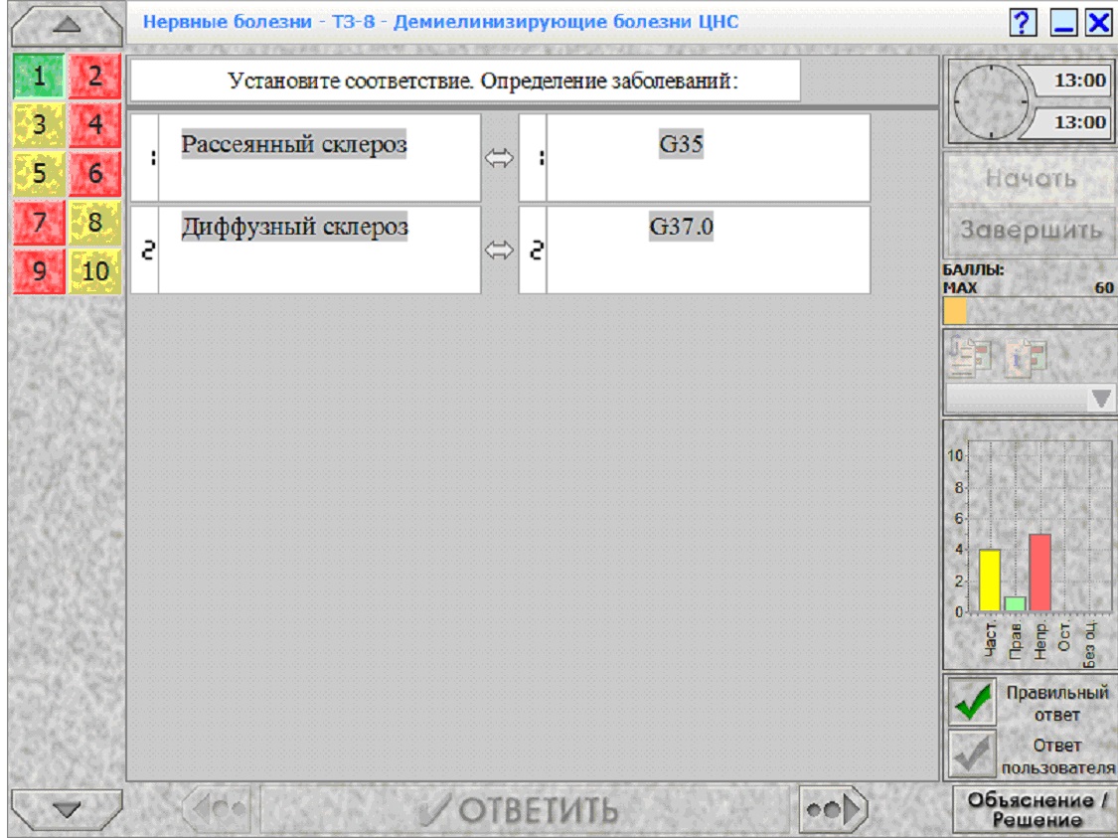The height and width of the screenshot is (838, 1118).
Task: Click the up arrow above question list
Action: 67,25
